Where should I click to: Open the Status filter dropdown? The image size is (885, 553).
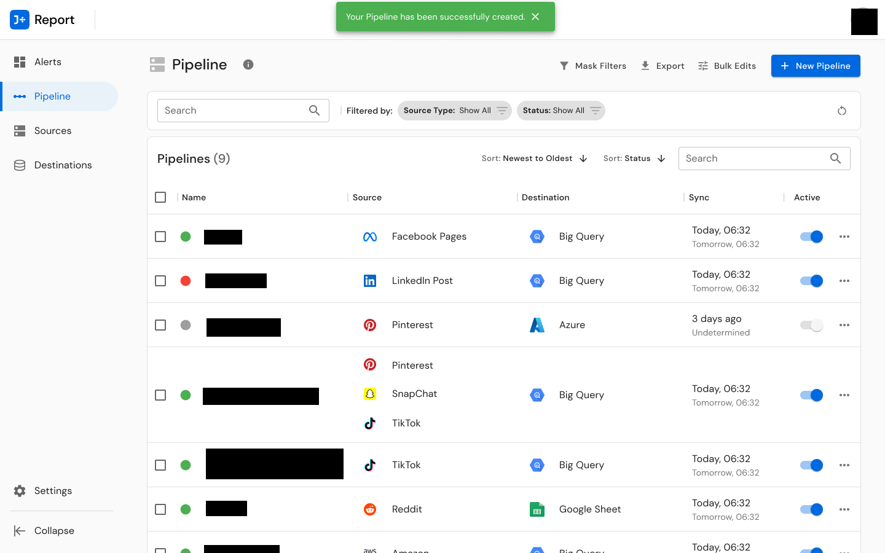[560, 111]
